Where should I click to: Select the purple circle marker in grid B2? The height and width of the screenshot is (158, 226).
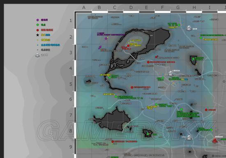[106, 39]
